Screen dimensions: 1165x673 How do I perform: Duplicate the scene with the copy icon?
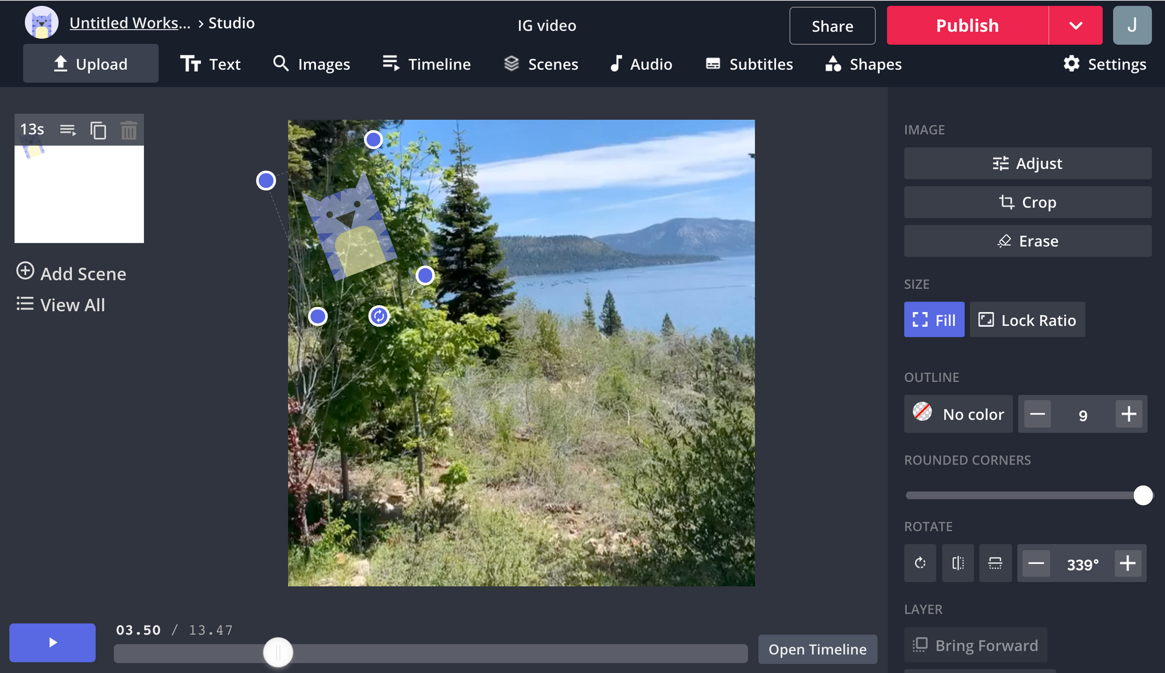[98, 130]
